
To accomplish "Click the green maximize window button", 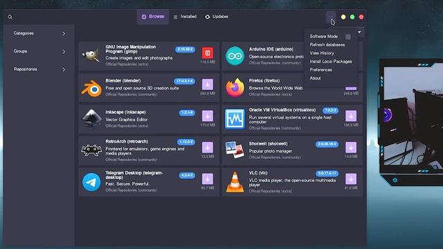I will (x=352, y=17).
